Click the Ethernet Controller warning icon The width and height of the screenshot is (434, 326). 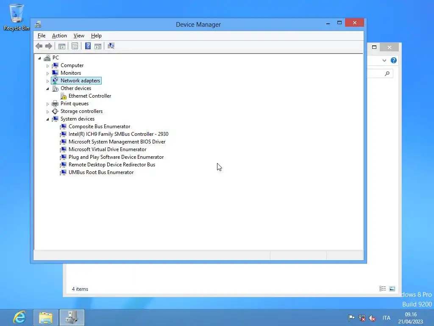pos(64,96)
